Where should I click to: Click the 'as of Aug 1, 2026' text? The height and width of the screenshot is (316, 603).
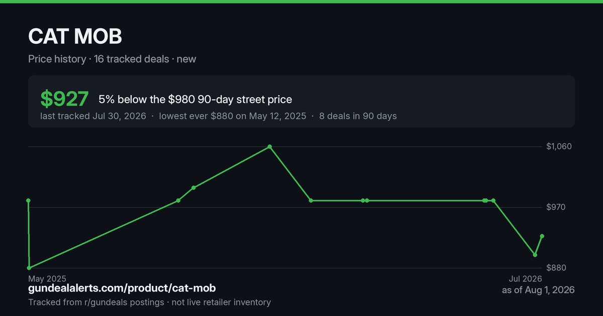(x=538, y=290)
